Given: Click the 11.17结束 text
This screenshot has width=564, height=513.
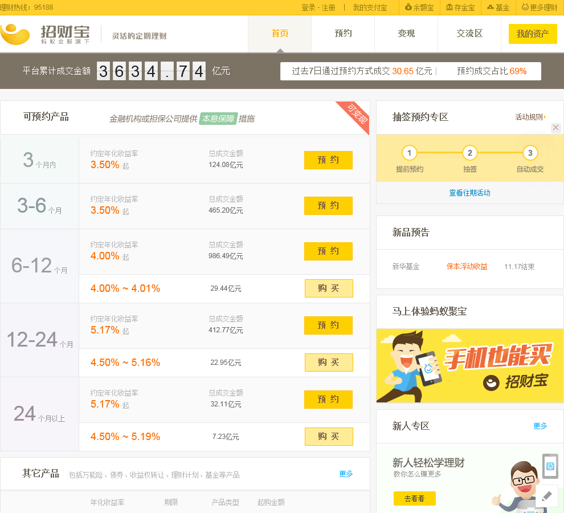Looking at the screenshot, I should (x=520, y=267).
